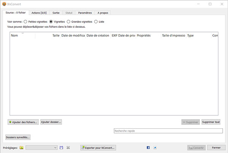Click Ajouter dossier button

pyautogui.click(x=51, y=122)
